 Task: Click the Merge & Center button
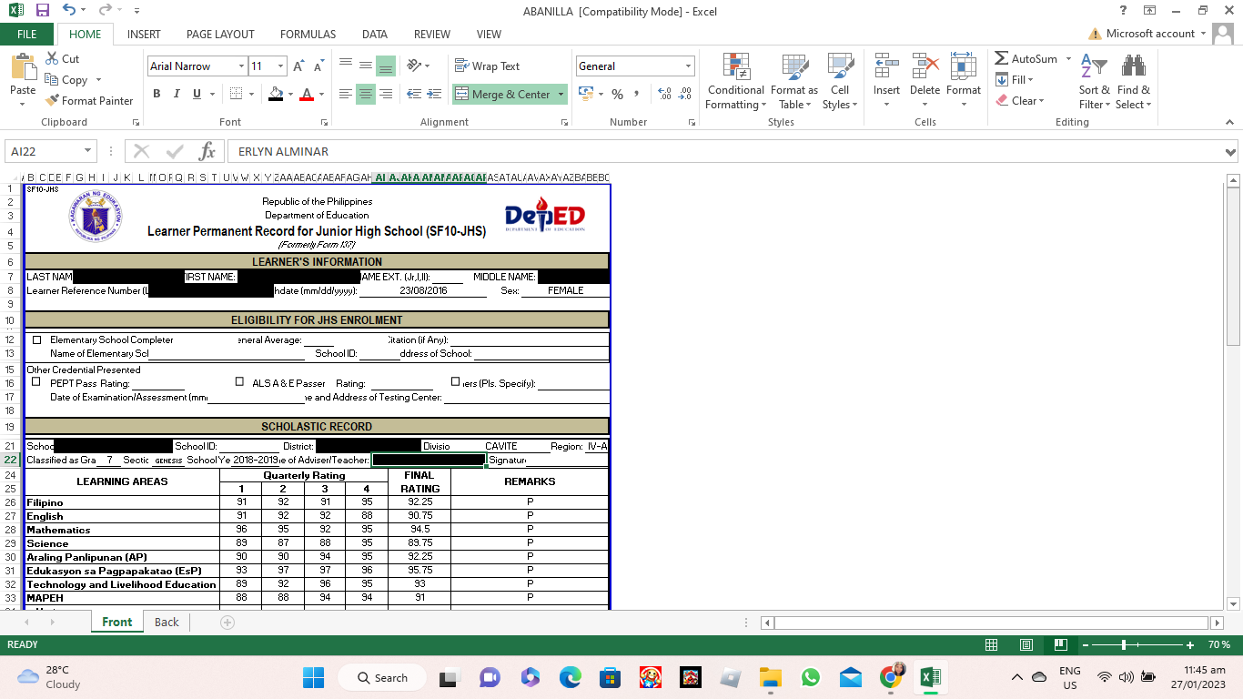(503, 94)
